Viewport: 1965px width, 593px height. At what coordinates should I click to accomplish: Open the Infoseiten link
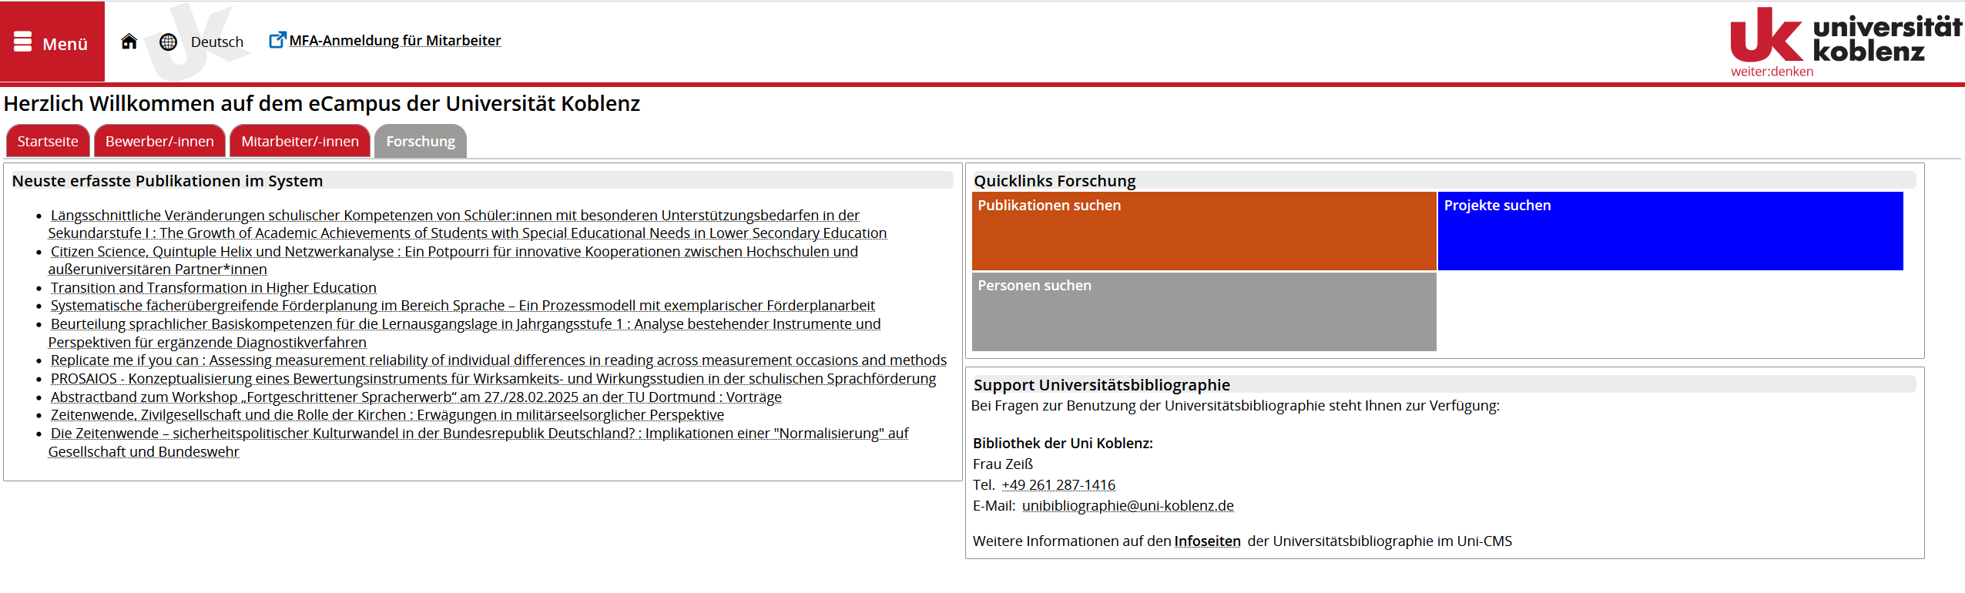[1207, 541]
